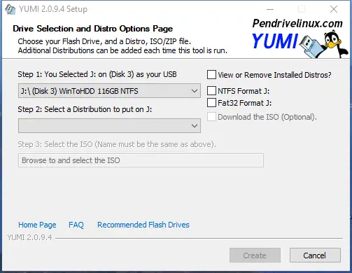Open the Home Page link

click(37, 225)
